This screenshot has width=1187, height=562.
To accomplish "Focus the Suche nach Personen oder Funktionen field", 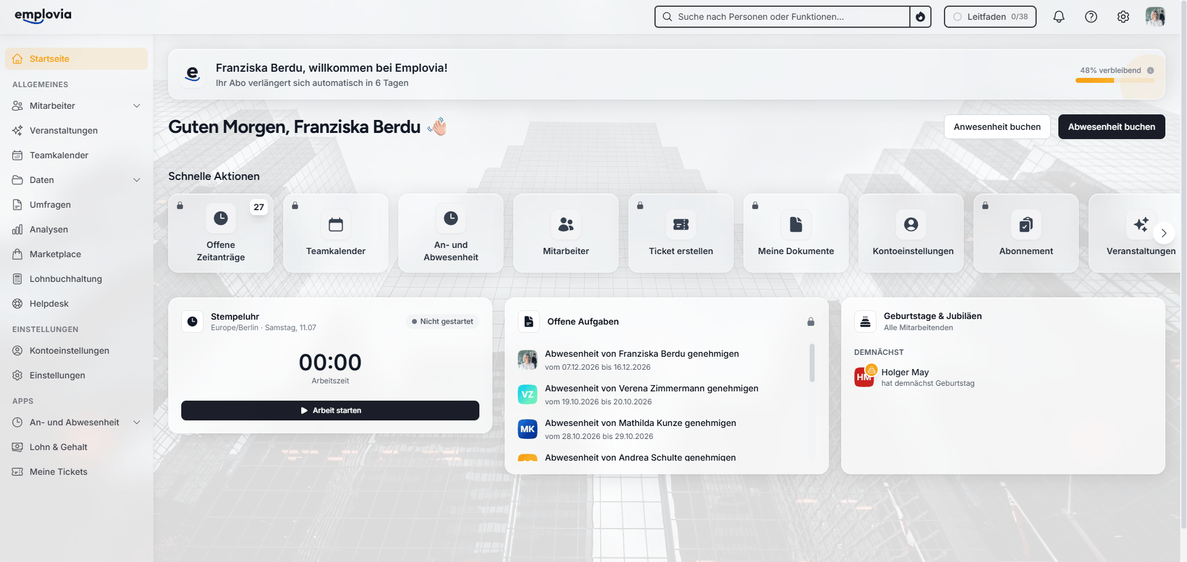I will pyautogui.click(x=782, y=17).
